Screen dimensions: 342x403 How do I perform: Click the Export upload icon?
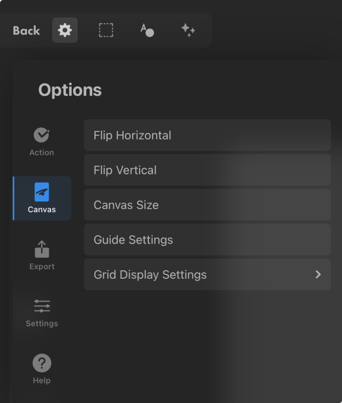41,249
